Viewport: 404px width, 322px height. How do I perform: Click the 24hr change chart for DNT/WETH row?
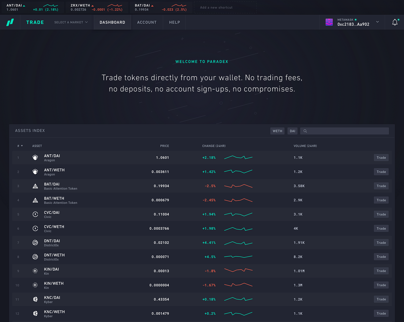tap(238, 257)
